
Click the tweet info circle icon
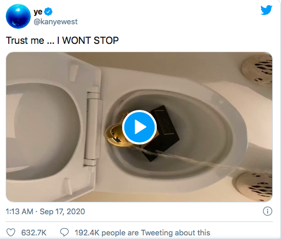[x=268, y=211]
